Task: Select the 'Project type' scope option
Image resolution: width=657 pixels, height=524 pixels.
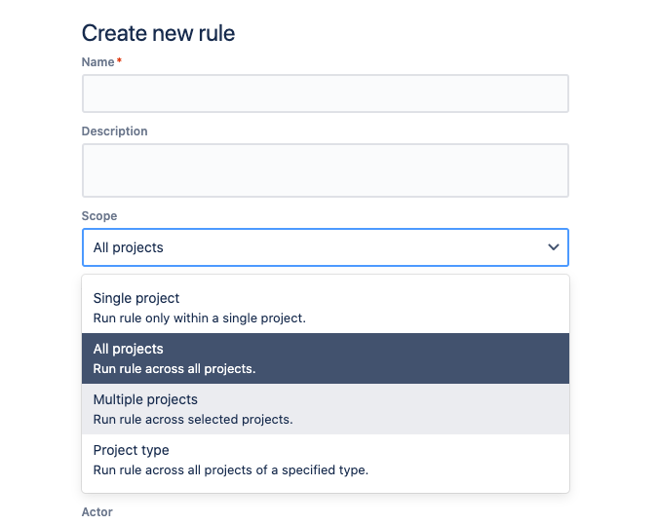Action: pyautogui.click(x=131, y=450)
